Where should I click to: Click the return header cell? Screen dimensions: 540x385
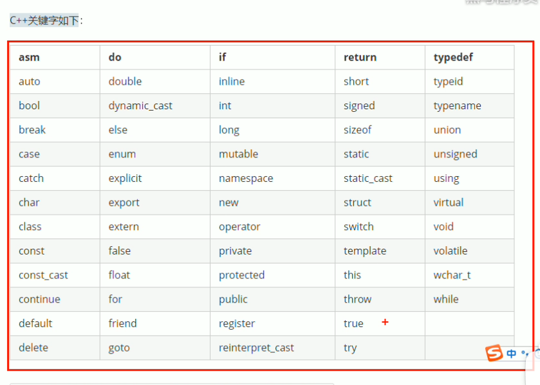380,57
